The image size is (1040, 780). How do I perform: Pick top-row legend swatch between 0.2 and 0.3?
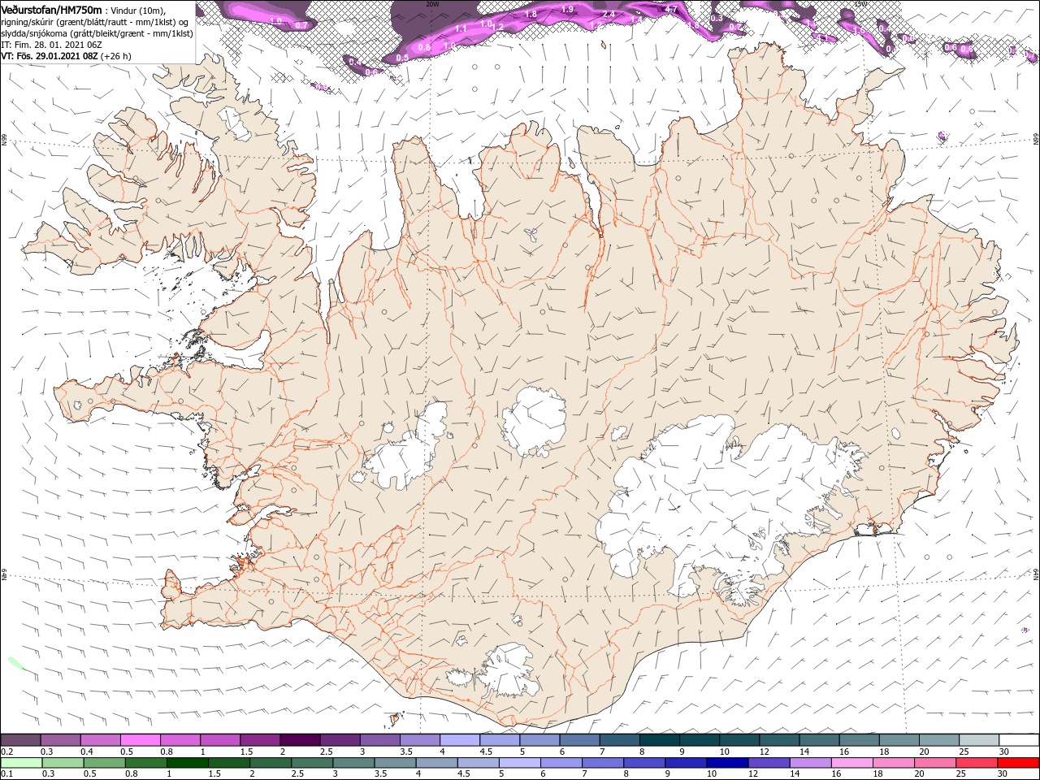click(20, 739)
